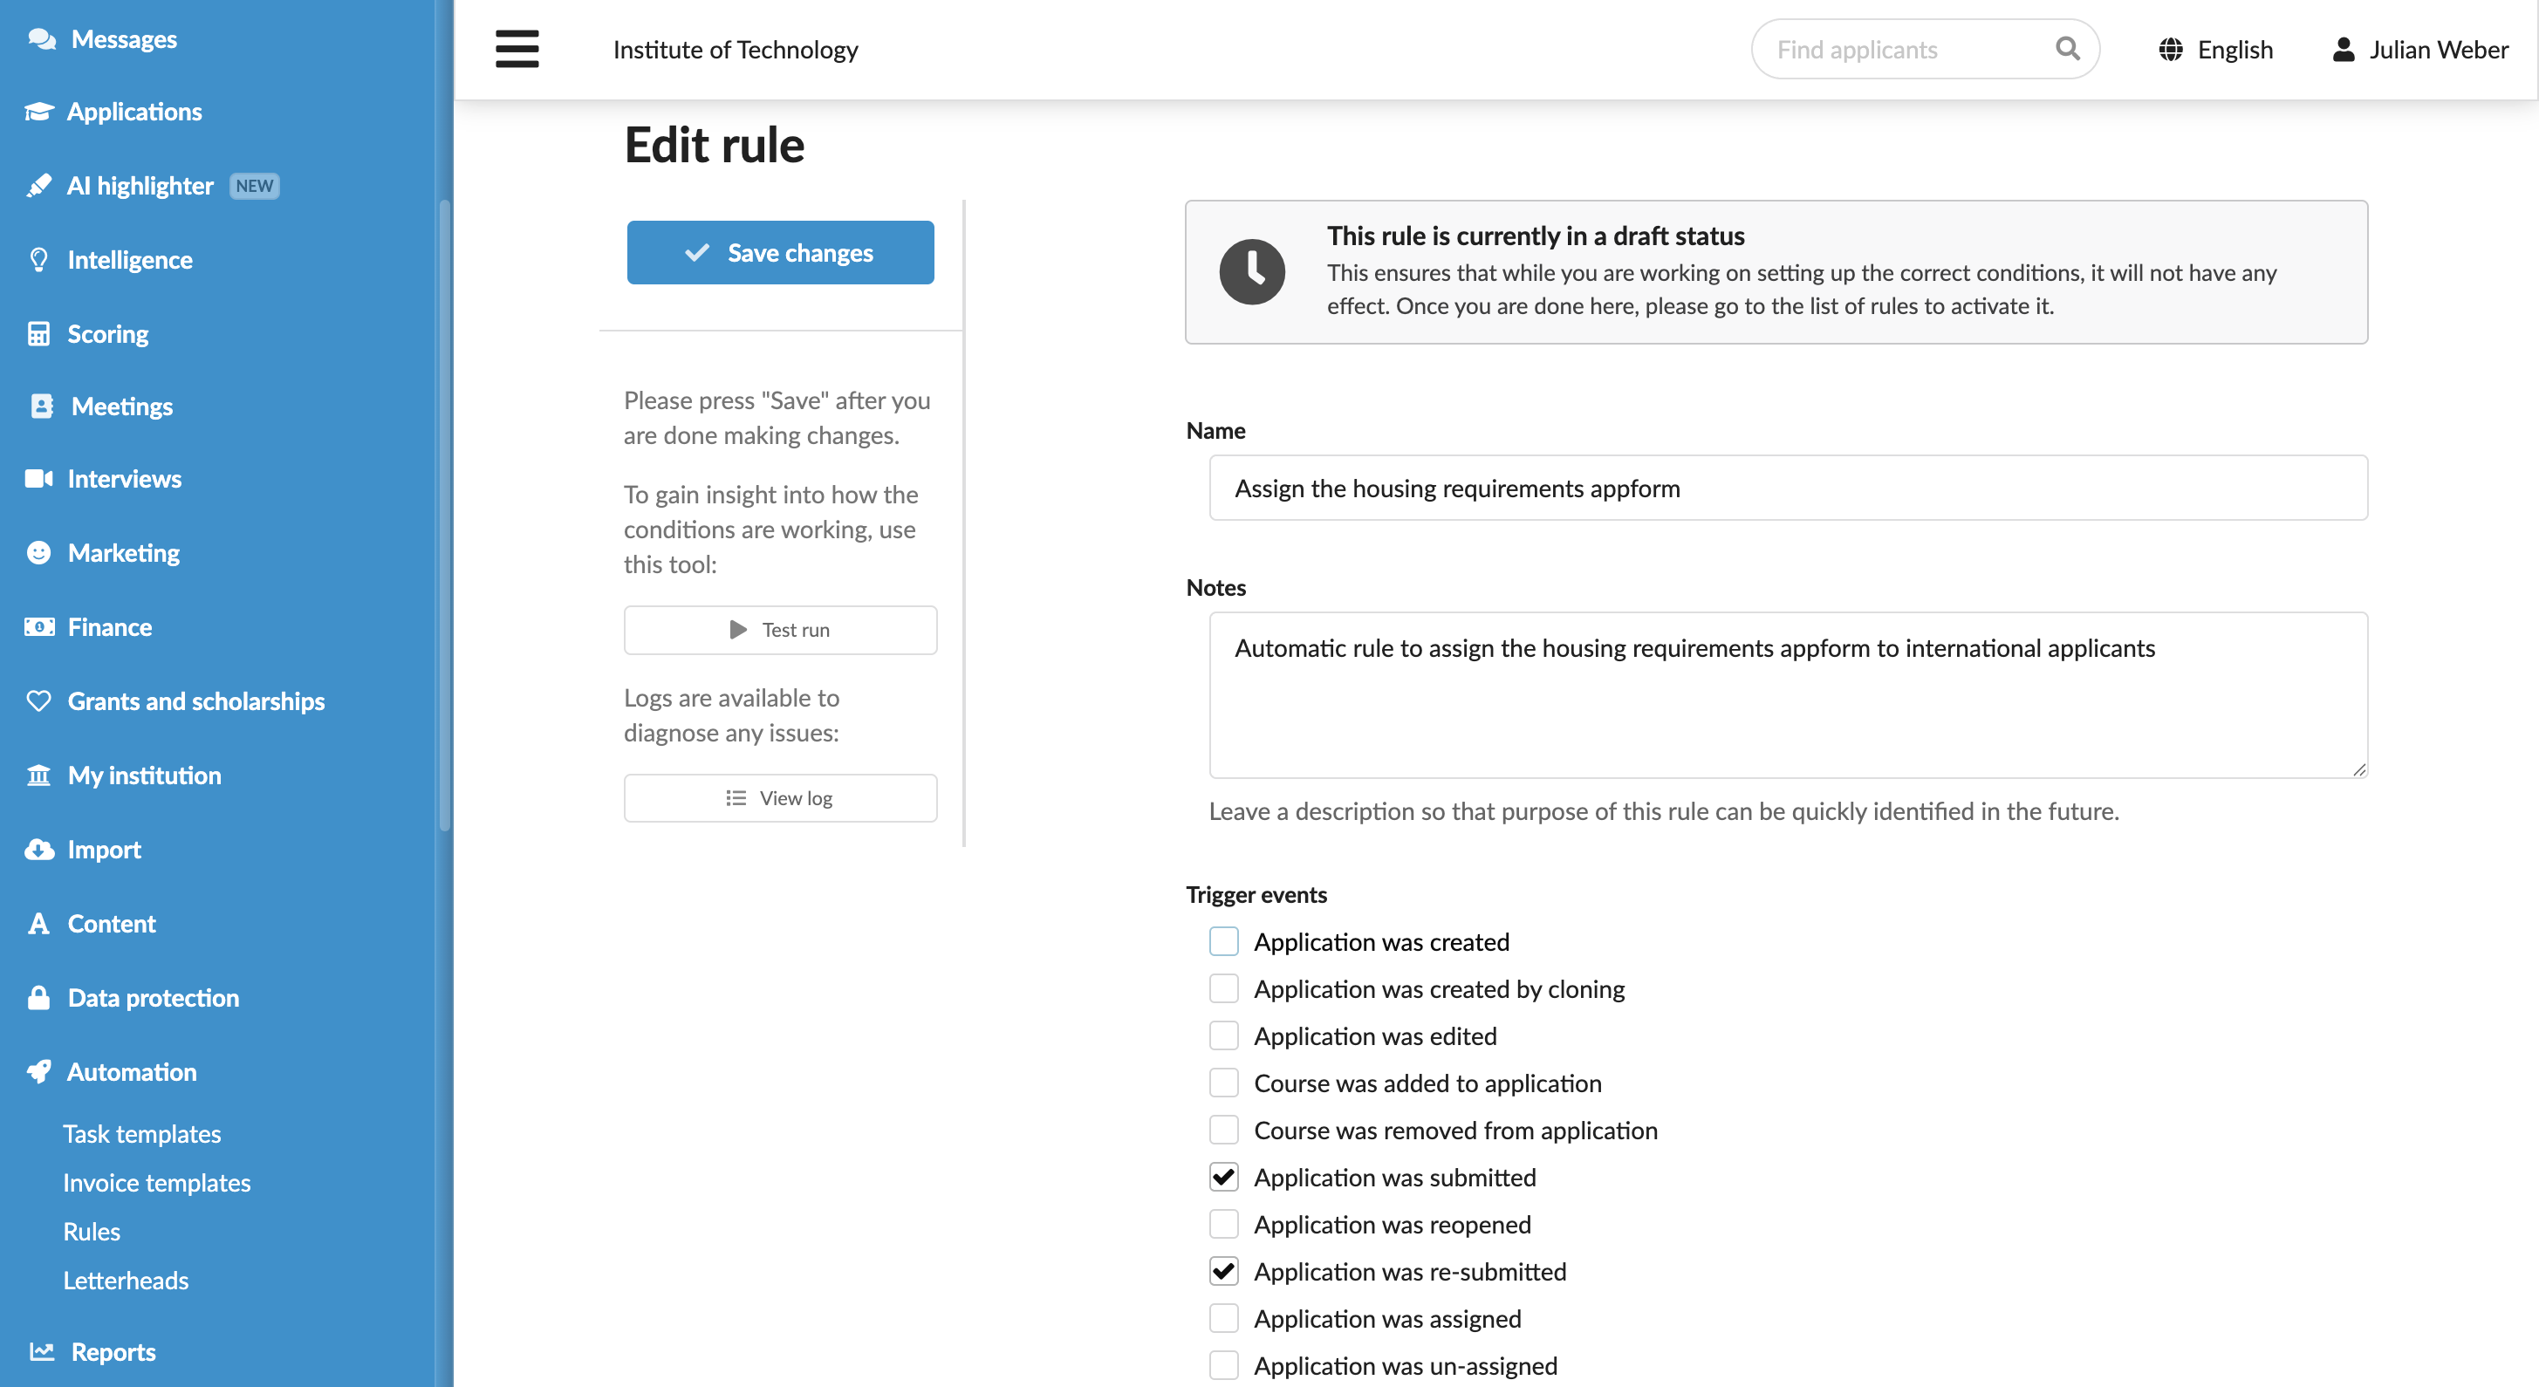The image size is (2539, 1387).
Task: Click the AI highlighter marker icon
Action: pos(39,185)
